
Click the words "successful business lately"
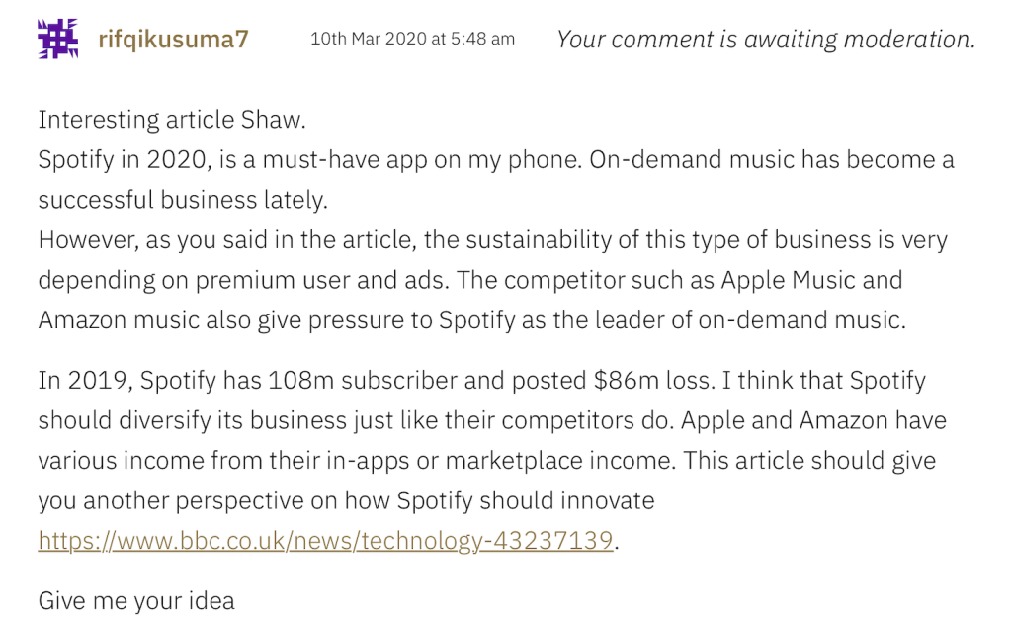tap(182, 200)
